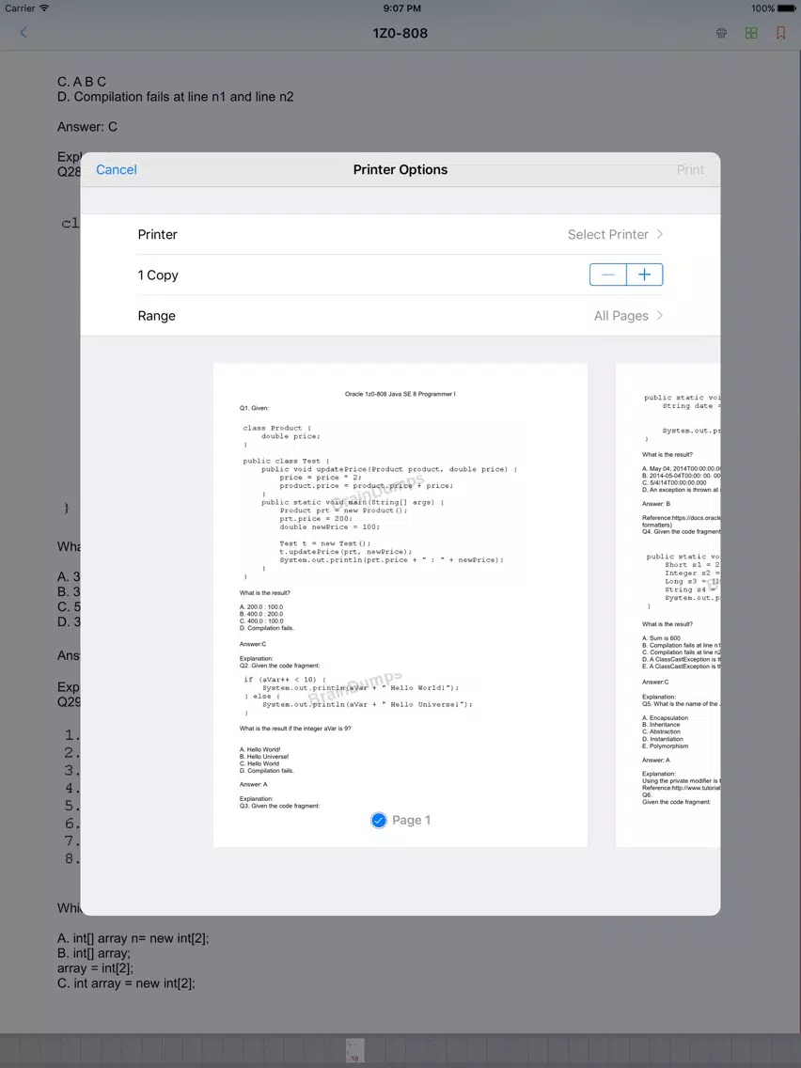Open the green grid thumbnails view icon

click(751, 33)
